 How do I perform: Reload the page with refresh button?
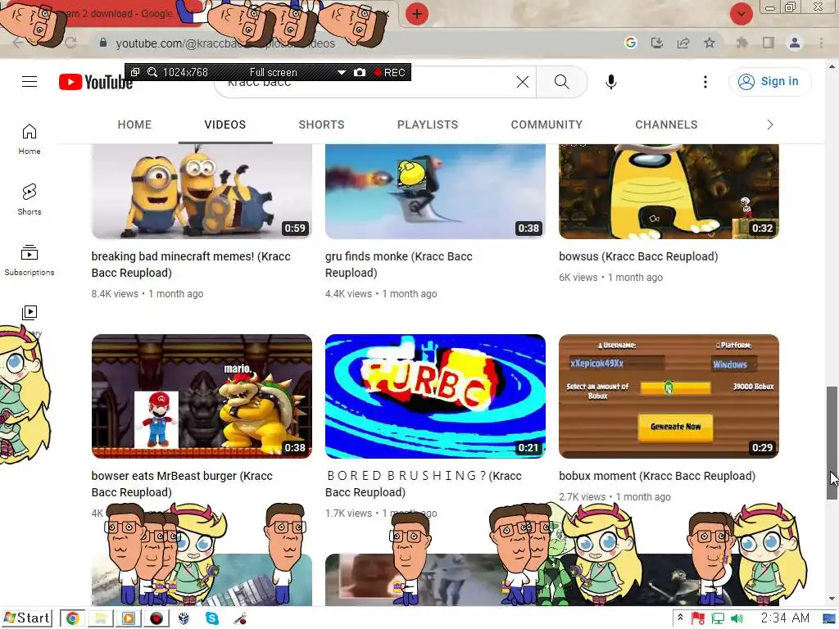pyautogui.click(x=70, y=43)
